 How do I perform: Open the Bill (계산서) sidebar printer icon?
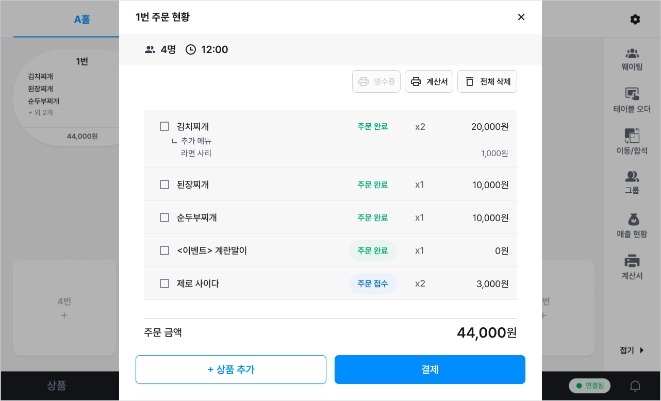click(632, 261)
